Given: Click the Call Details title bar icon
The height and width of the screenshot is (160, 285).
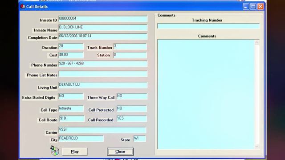Looking at the screenshot, I should (x=23, y=6).
